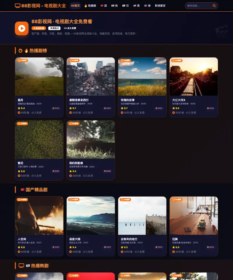
Task: Click the search magnifier icon
Action: pyautogui.click(x=214, y=6)
